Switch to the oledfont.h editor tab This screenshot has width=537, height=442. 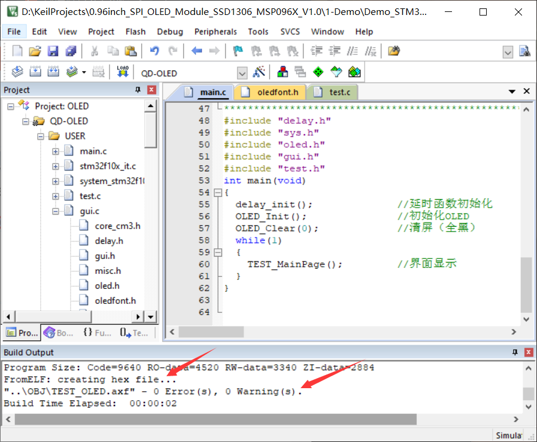point(270,92)
